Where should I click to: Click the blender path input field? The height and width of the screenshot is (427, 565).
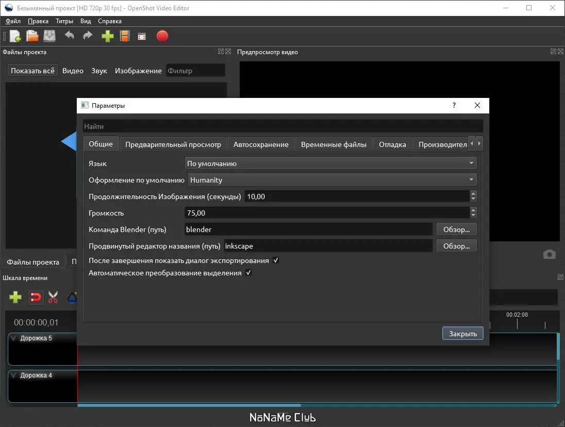coord(308,229)
